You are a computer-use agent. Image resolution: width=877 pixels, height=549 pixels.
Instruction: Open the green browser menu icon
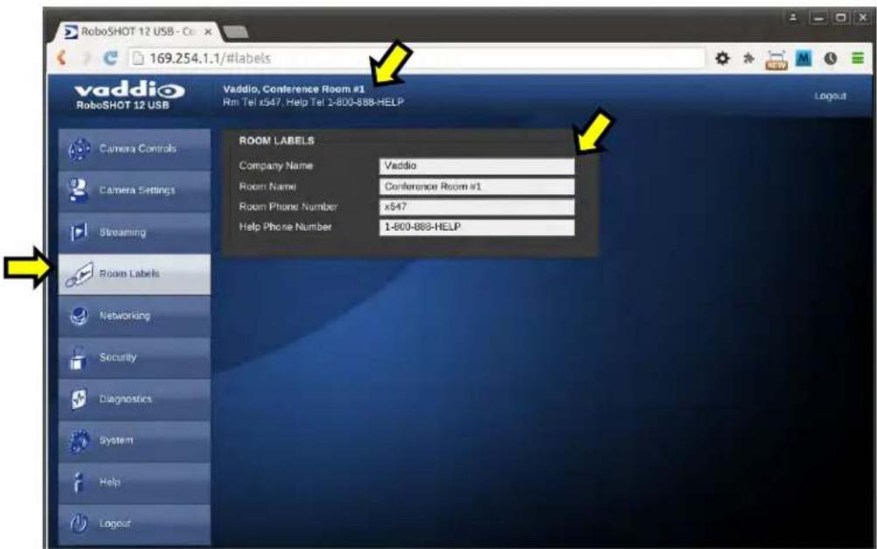pos(858,58)
